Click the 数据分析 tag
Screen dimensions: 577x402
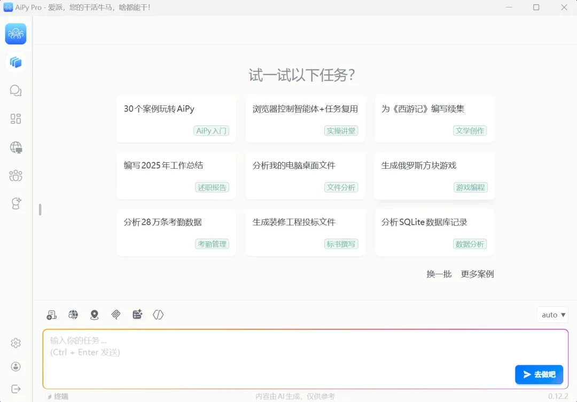470,244
